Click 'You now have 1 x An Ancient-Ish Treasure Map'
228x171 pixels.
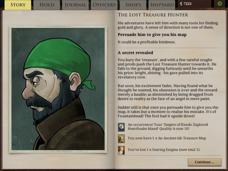click(167, 138)
